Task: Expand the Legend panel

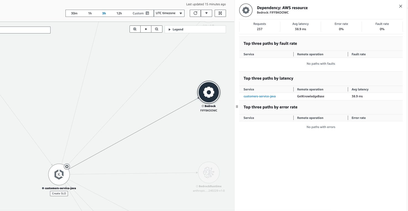Action: coord(195,29)
